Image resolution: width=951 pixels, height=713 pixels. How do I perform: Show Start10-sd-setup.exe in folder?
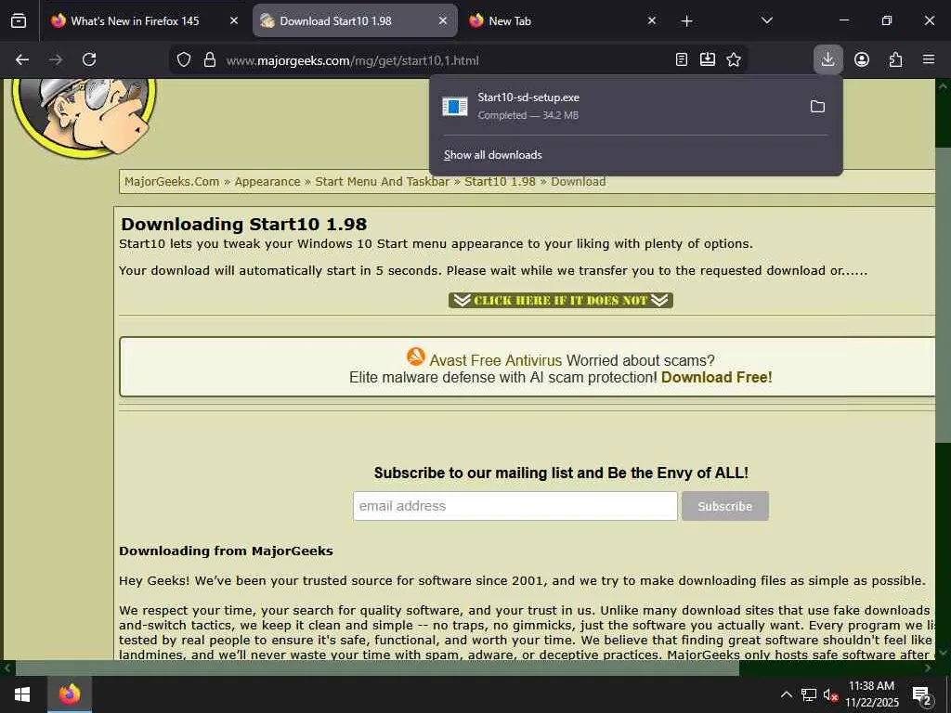(x=817, y=107)
